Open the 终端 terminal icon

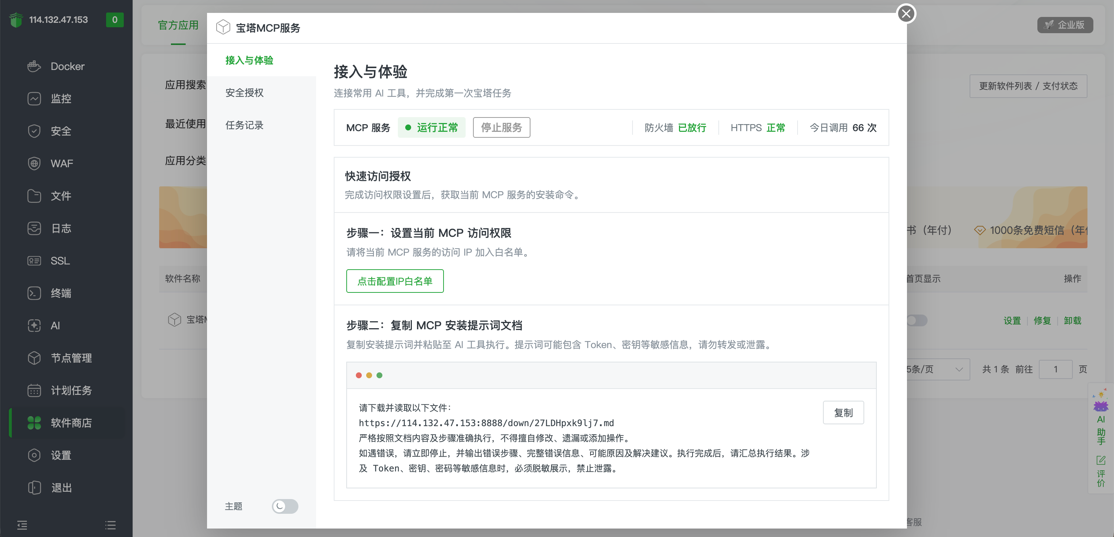click(34, 293)
